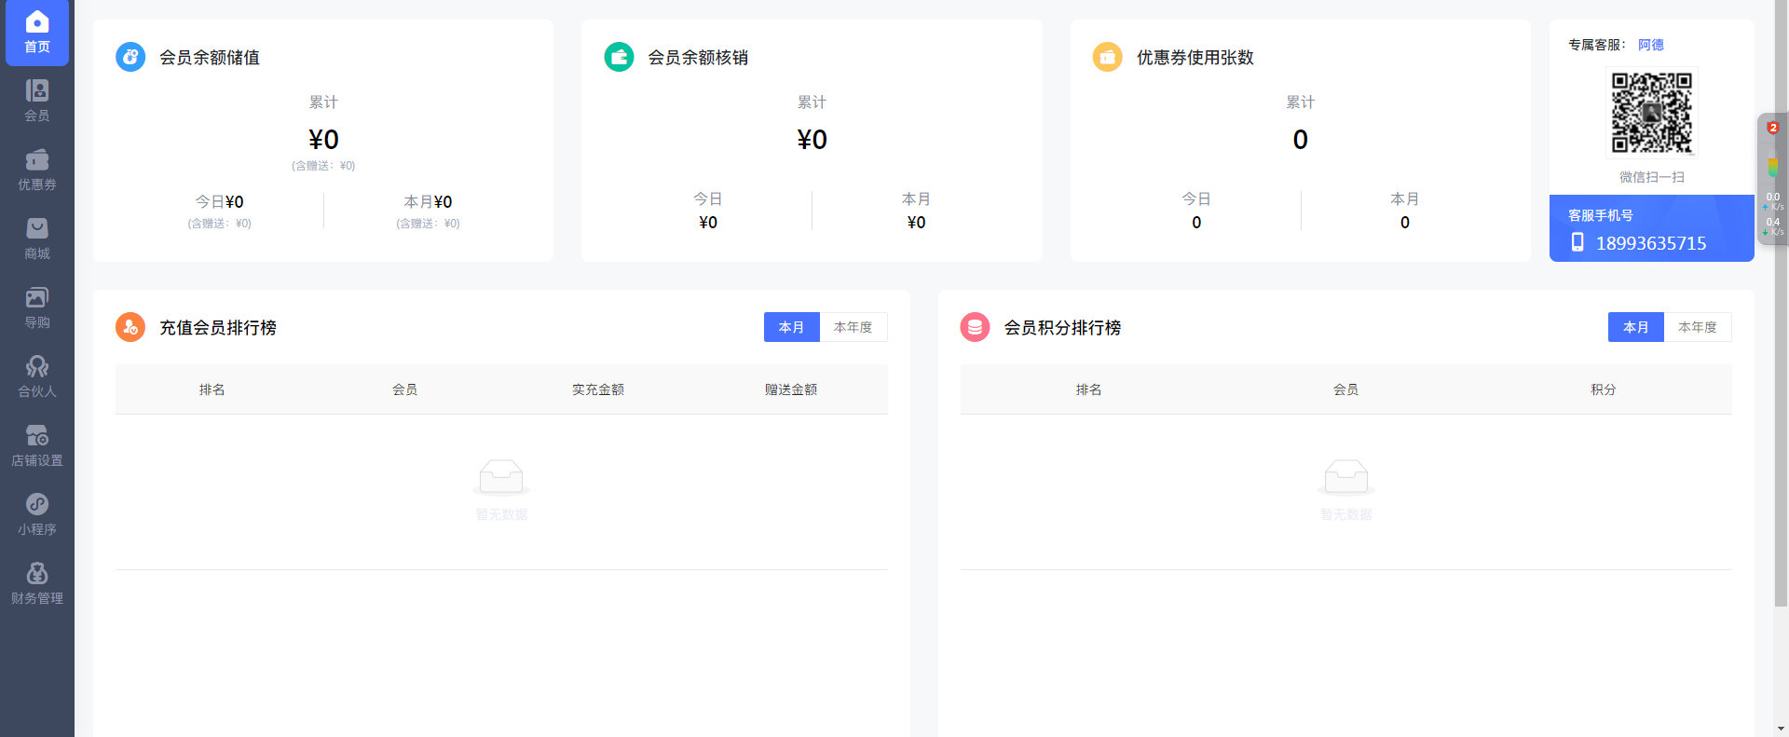The width and height of the screenshot is (1789, 737).
Task: Click the 阿德 customer service link
Action: click(1650, 45)
